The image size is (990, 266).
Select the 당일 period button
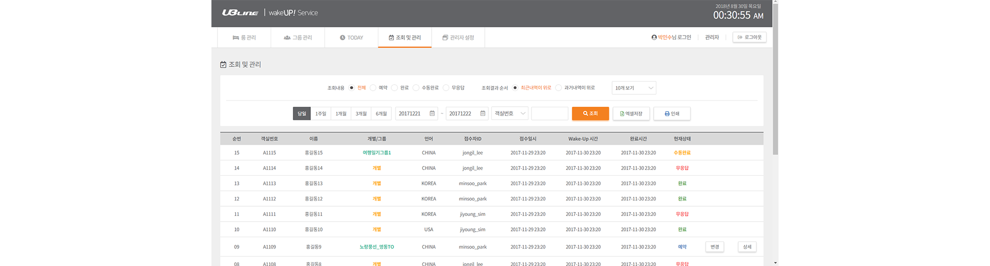coord(302,113)
